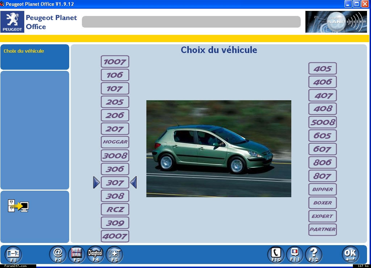Select the 408 model
Image resolution: width=371 pixels, height=268 pixels.
322,109
